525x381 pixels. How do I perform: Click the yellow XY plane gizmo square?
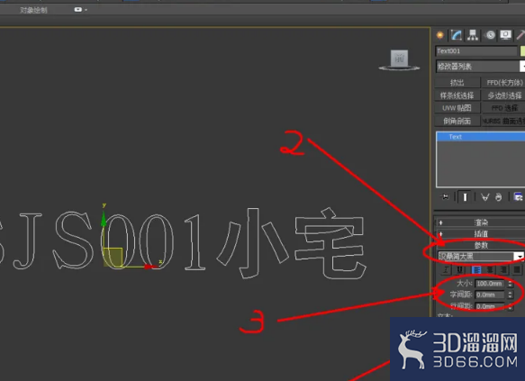click(x=113, y=257)
